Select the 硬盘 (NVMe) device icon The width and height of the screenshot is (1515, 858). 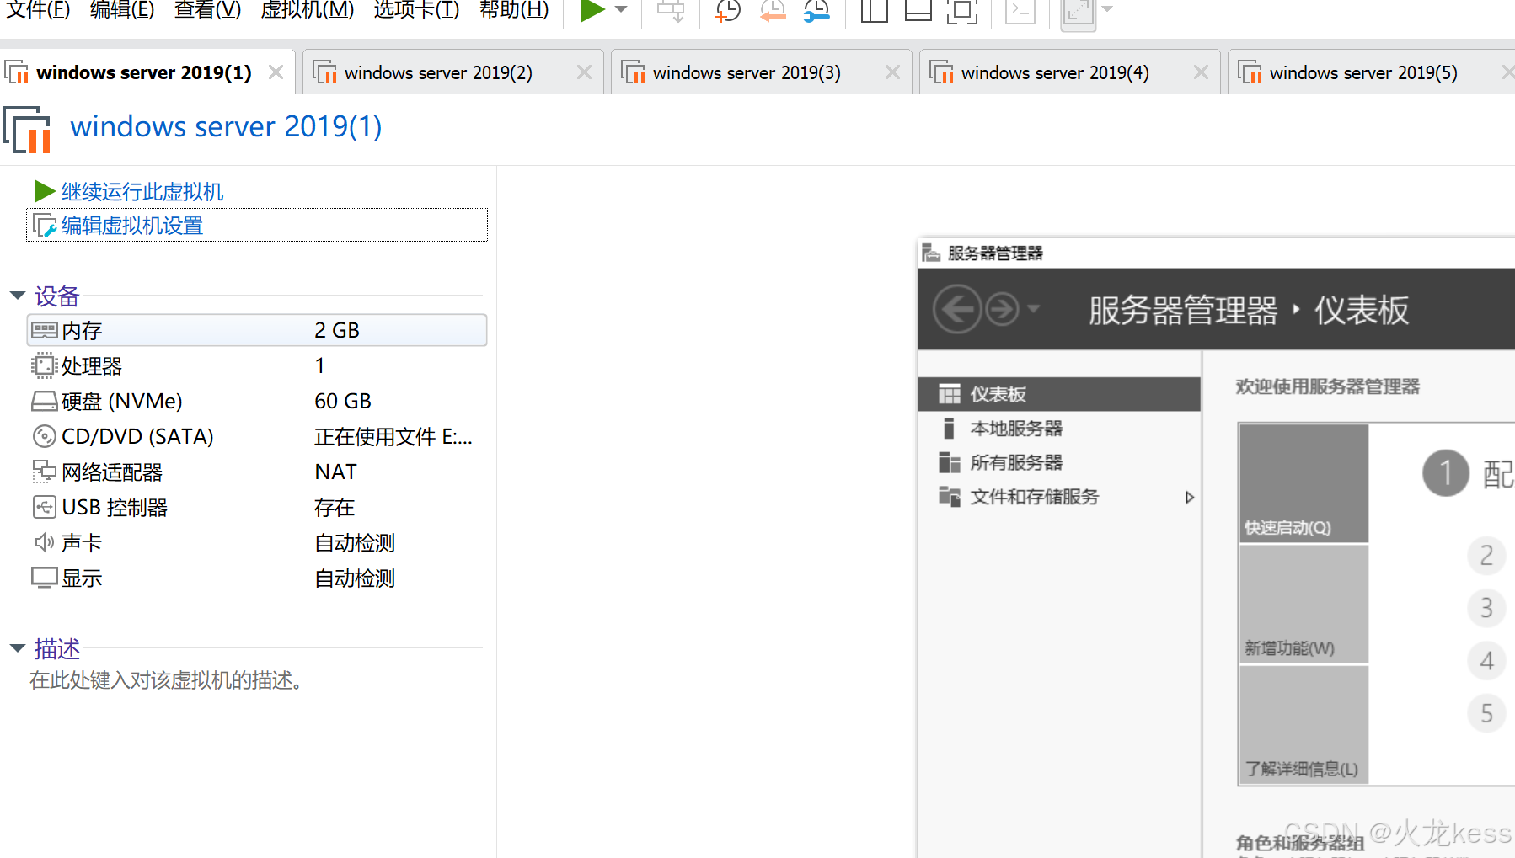44,401
